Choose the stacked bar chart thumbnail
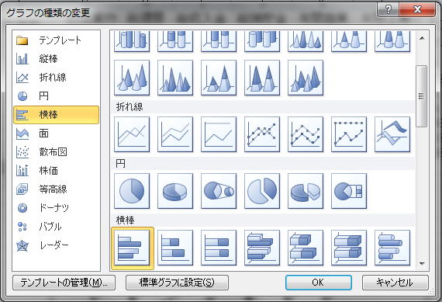 pos(175,248)
